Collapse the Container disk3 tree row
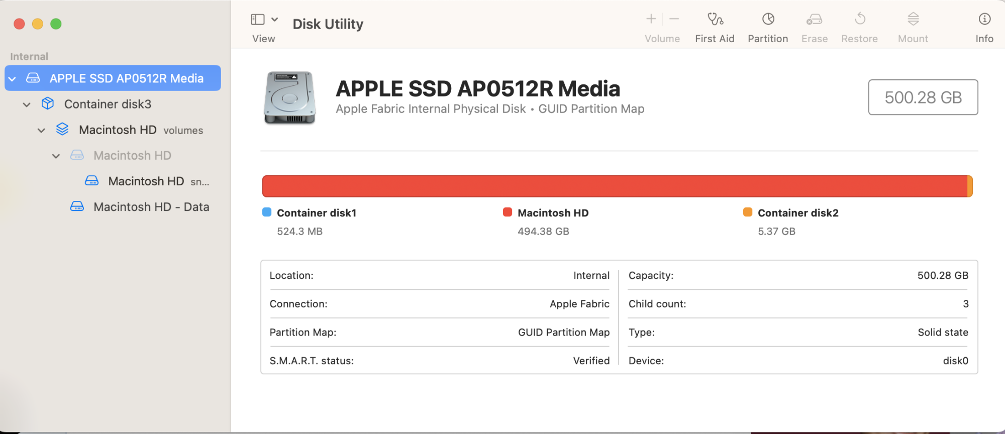Viewport: 1005px width, 434px height. [27, 104]
